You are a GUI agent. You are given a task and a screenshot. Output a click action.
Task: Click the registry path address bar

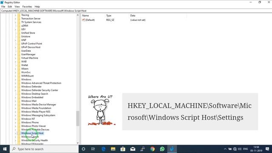tap(136, 11)
